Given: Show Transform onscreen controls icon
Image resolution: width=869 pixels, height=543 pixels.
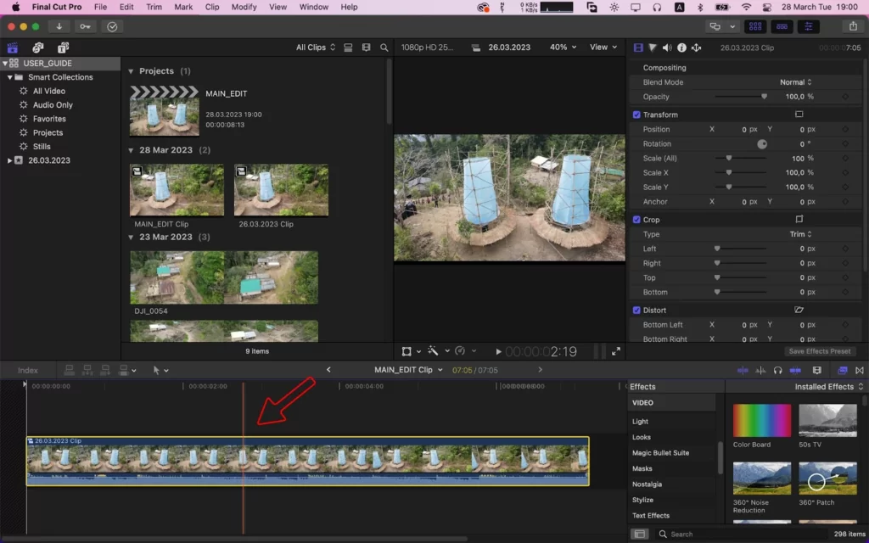Looking at the screenshot, I should [x=799, y=115].
